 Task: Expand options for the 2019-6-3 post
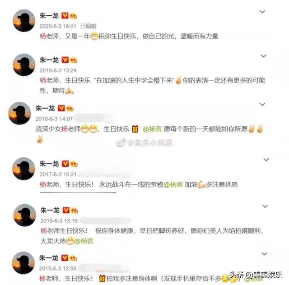point(264,56)
